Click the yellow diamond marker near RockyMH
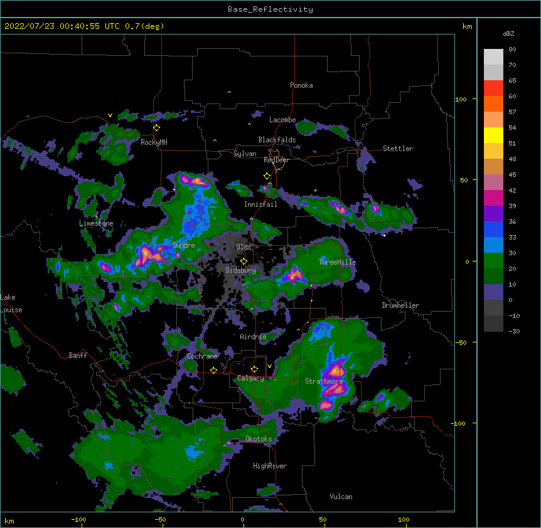 [157, 128]
